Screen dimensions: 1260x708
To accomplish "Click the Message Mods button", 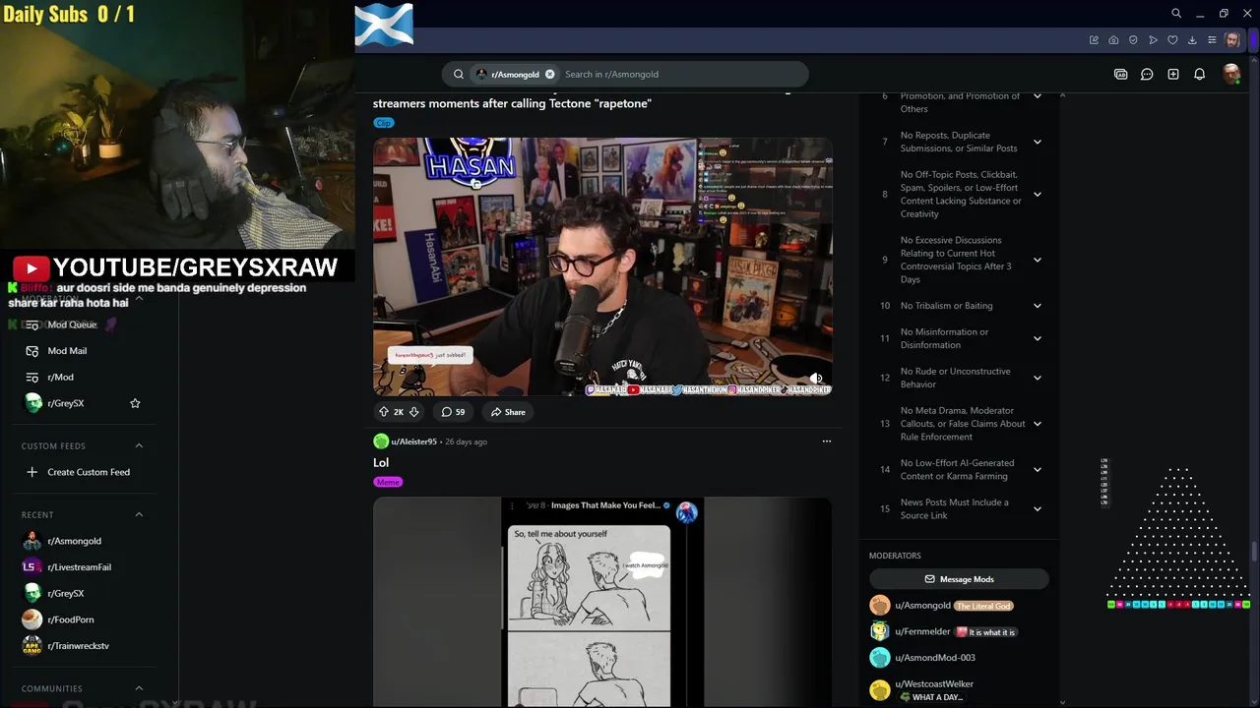I will (x=959, y=579).
